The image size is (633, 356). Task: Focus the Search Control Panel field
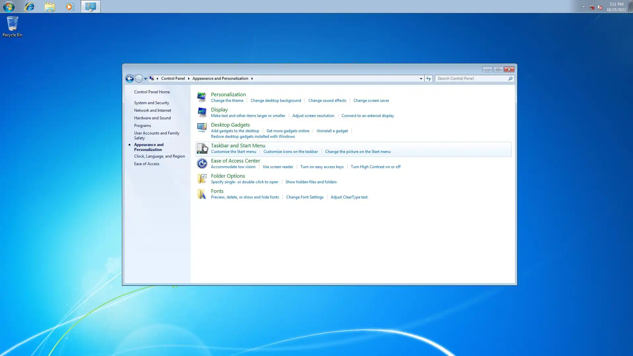(x=471, y=78)
